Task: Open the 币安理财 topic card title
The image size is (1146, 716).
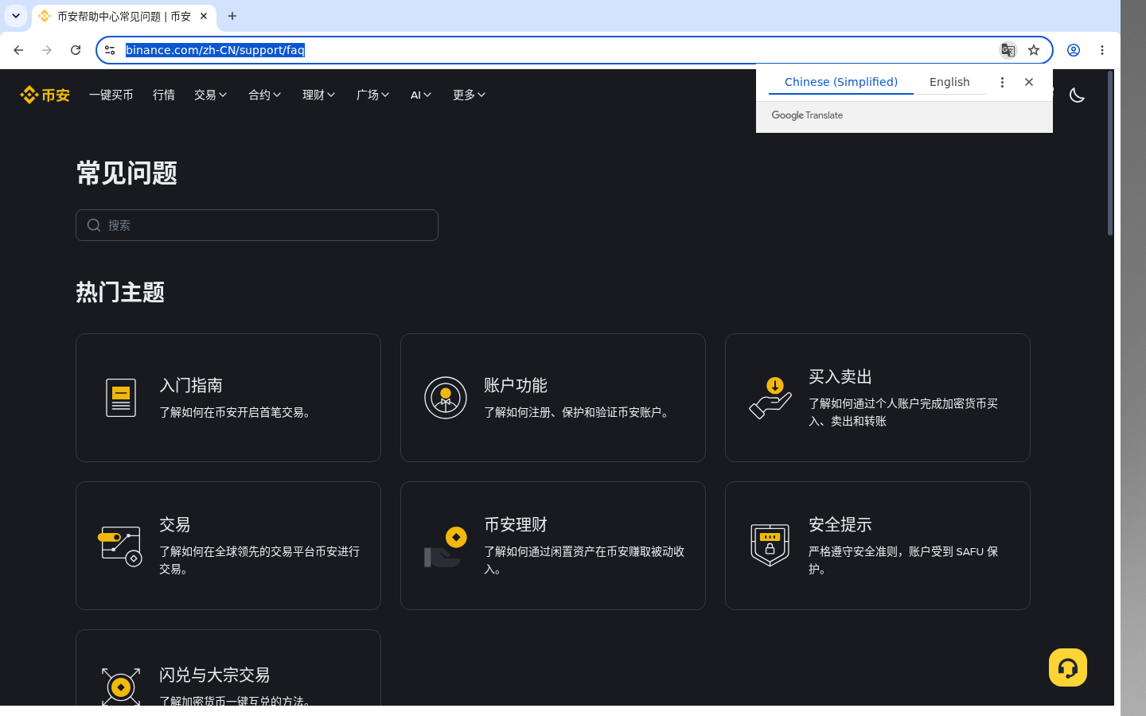Action: click(516, 524)
